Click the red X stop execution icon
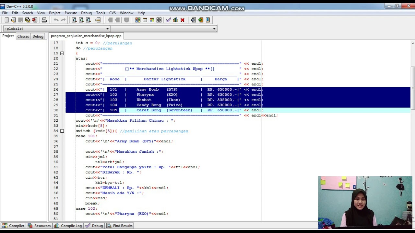 point(183,20)
